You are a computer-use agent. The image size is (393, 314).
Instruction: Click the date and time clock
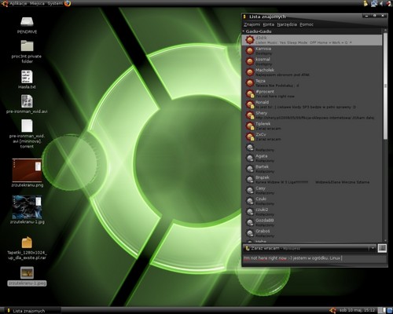pos(357,310)
